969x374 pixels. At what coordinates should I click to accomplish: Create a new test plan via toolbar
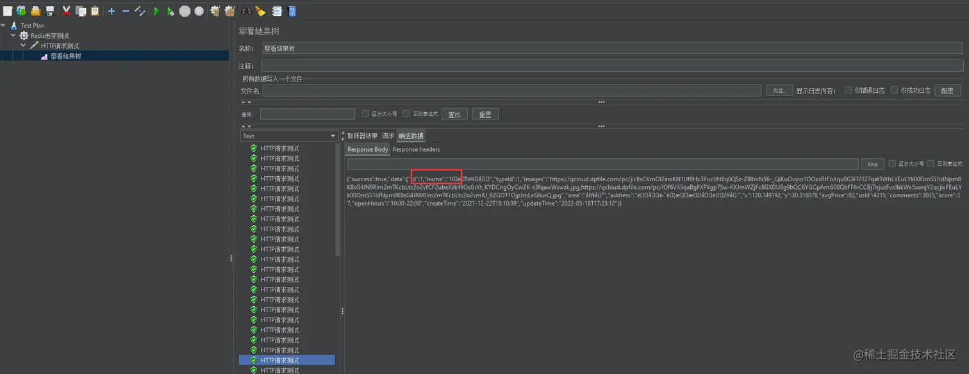(8, 11)
